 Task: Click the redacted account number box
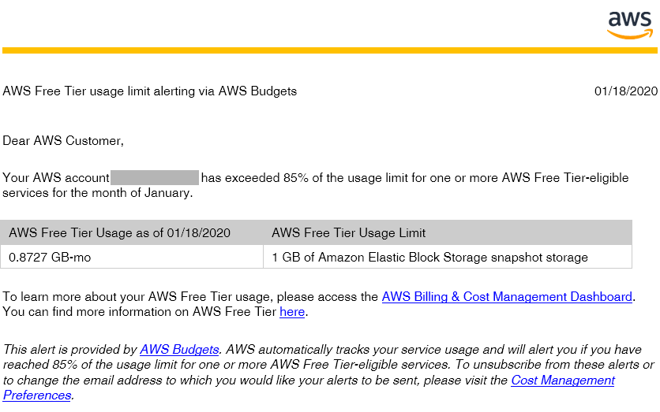pos(155,178)
